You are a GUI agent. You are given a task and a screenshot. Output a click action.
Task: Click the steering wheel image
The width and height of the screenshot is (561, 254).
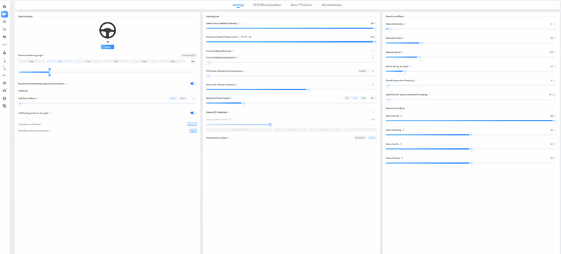(108, 30)
